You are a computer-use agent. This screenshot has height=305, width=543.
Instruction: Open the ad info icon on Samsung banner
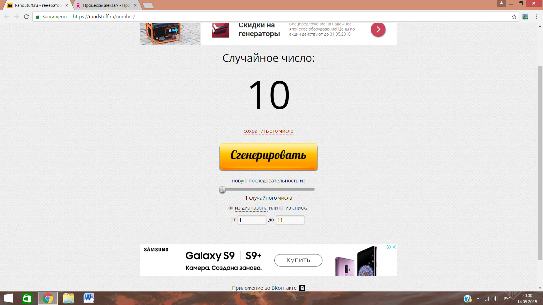click(389, 247)
